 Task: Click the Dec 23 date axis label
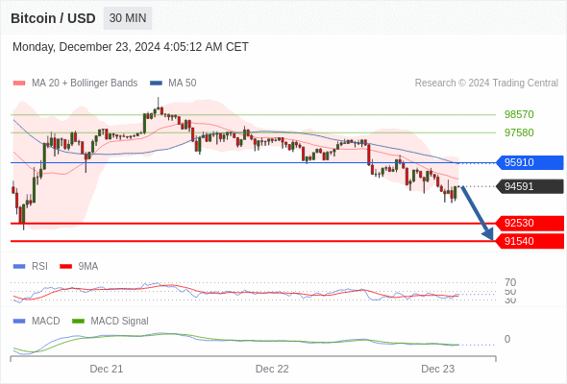(x=438, y=369)
